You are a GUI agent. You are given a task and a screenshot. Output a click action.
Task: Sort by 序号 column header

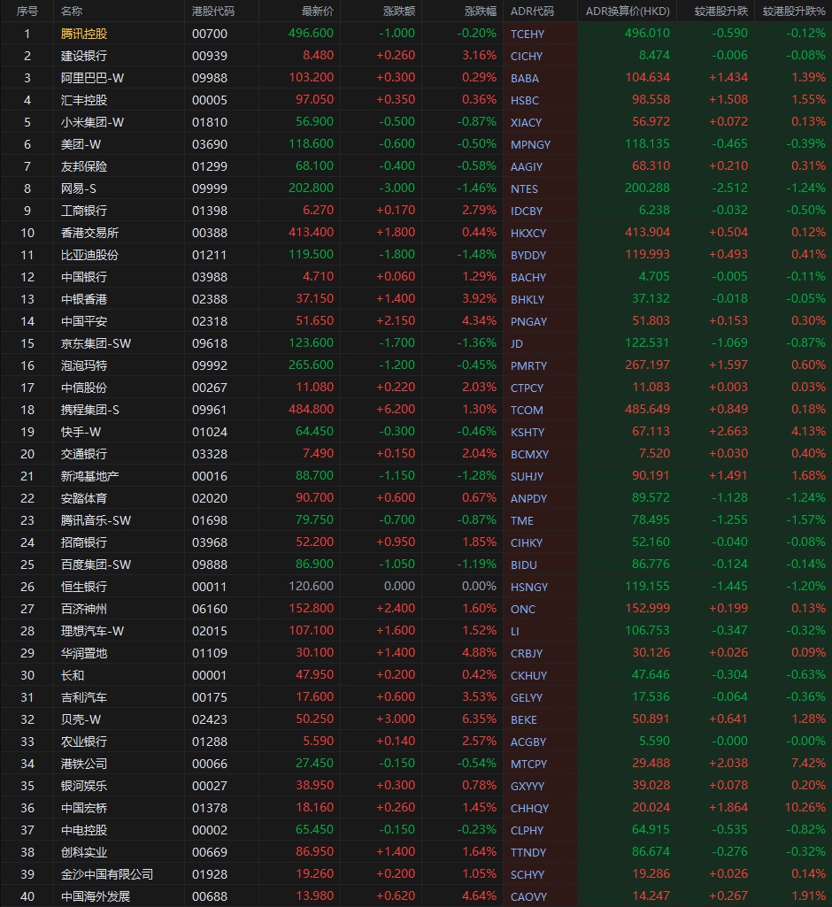[x=27, y=11]
